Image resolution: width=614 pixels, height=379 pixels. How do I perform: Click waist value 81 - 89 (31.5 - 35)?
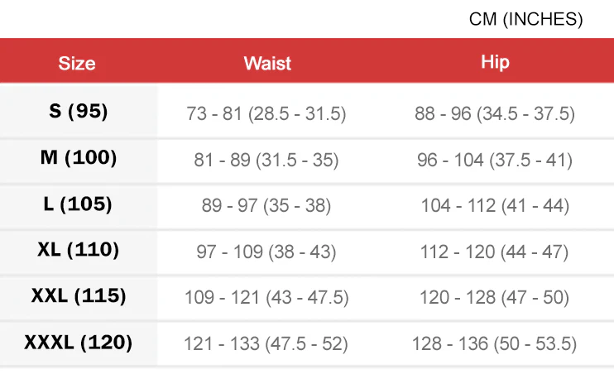(266, 161)
